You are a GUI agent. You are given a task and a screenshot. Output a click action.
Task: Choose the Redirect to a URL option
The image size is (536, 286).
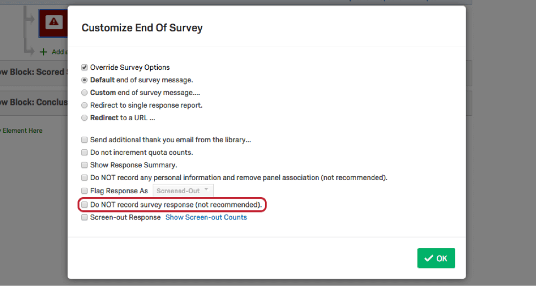pos(85,118)
